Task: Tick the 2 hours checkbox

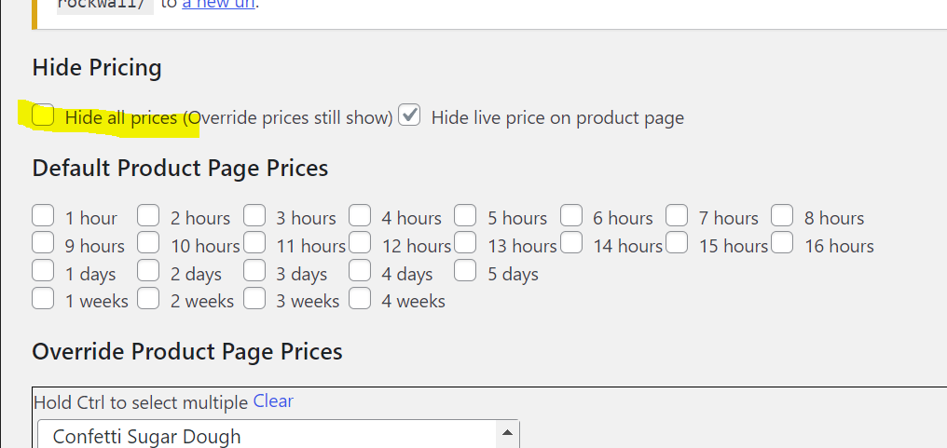Action: [x=148, y=216]
